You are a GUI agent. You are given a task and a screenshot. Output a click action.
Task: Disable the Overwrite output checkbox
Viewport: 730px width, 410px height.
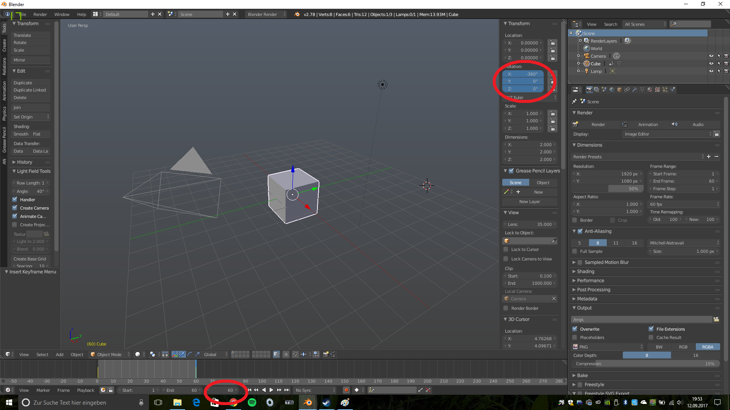[x=575, y=329]
